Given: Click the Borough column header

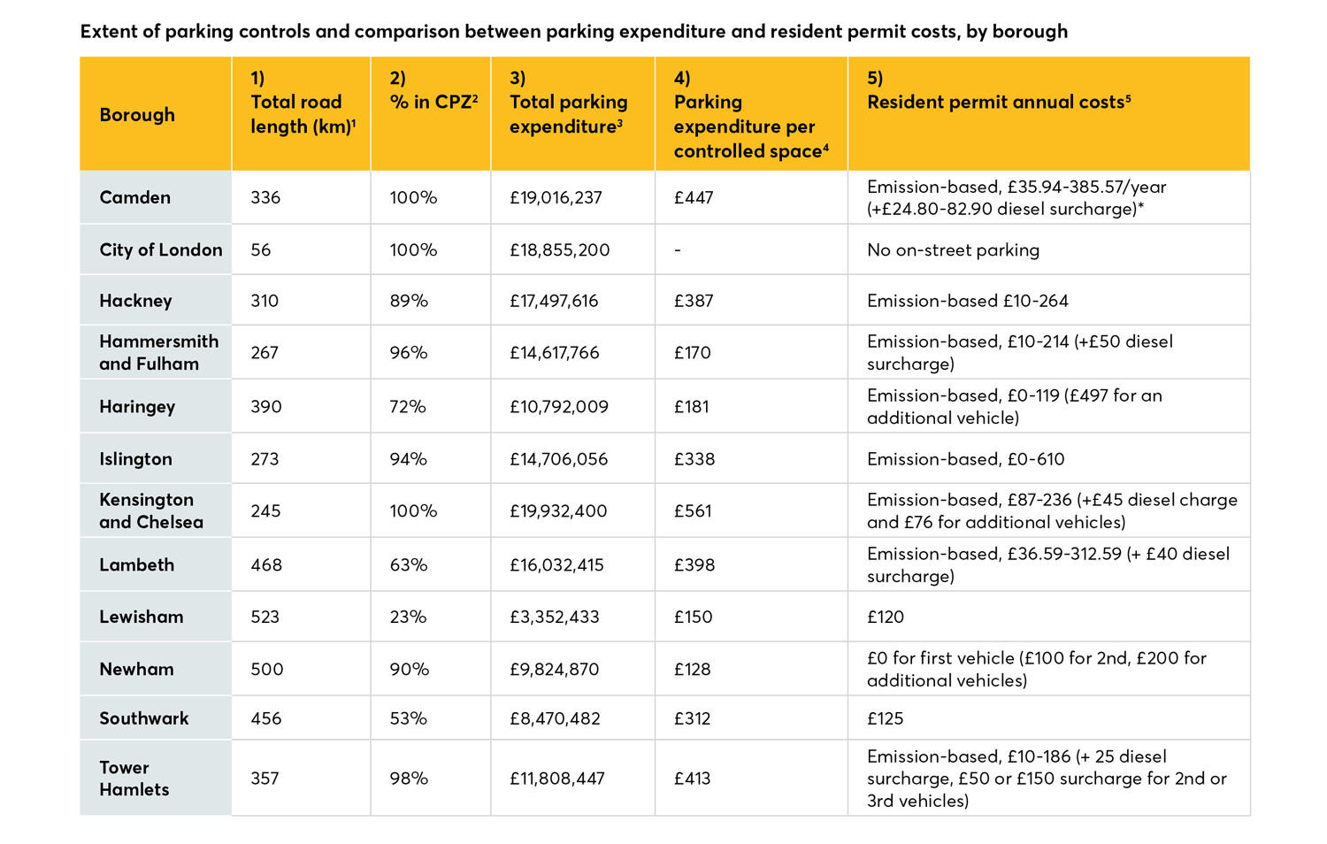Looking at the screenshot, I should click(x=137, y=115).
